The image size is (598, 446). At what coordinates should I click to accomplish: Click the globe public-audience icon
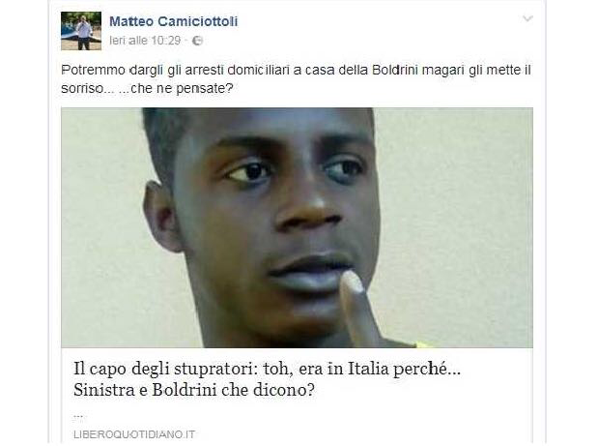(197, 41)
